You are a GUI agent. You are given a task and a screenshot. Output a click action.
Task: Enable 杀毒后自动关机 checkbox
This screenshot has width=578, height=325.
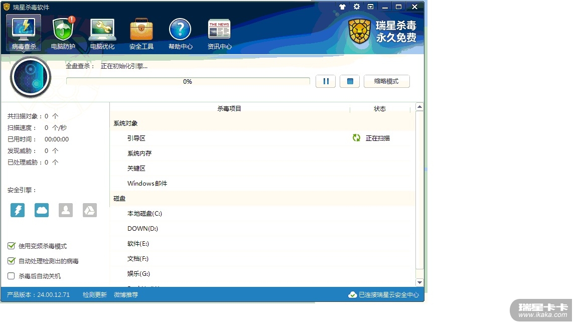coord(11,276)
